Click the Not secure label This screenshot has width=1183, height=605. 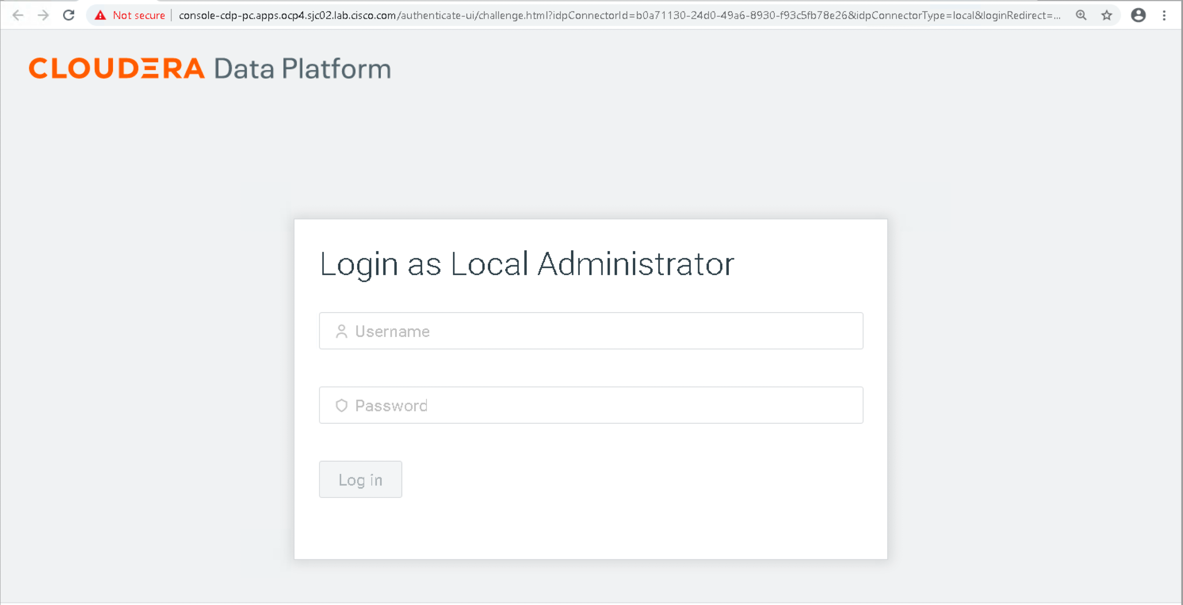[x=139, y=15]
